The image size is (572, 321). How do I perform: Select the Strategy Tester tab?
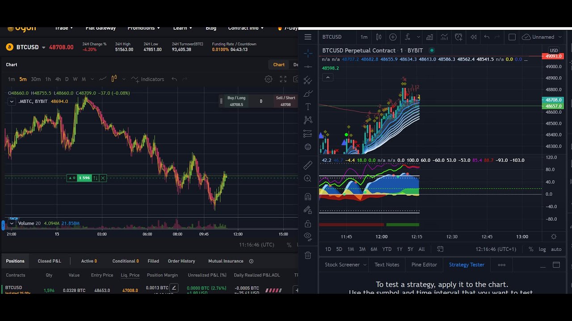[467, 265]
